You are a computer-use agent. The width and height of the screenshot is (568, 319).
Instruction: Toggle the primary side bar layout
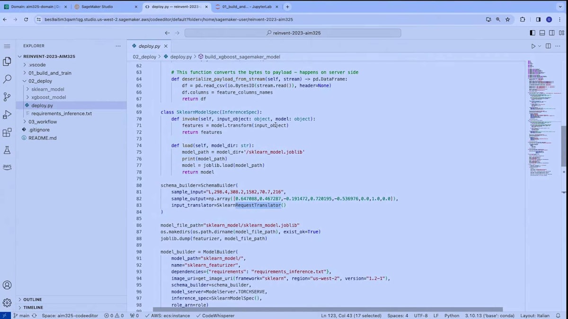pyautogui.click(x=532, y=33)
